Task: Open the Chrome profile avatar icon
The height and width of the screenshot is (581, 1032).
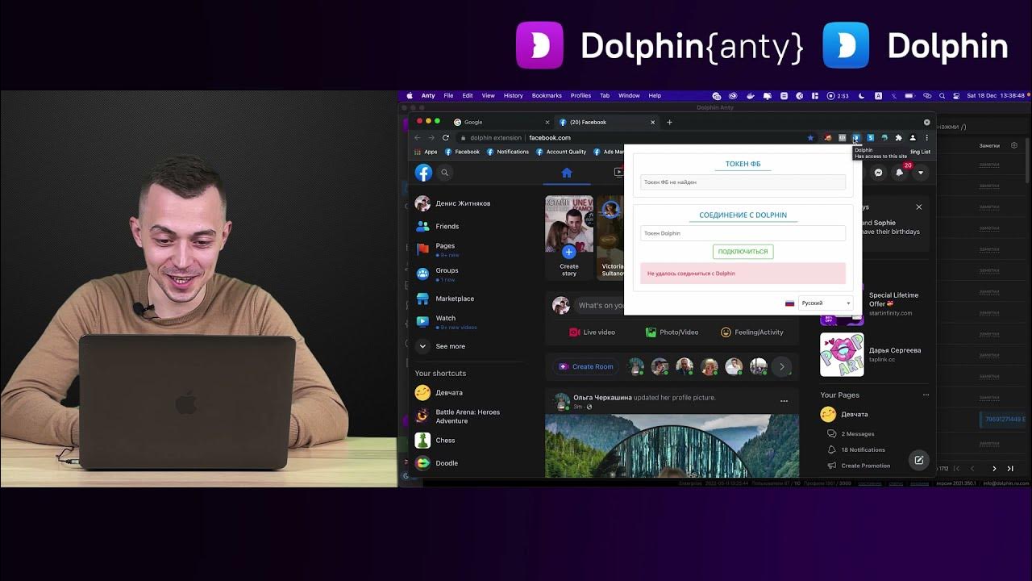Action: point(913,138)
